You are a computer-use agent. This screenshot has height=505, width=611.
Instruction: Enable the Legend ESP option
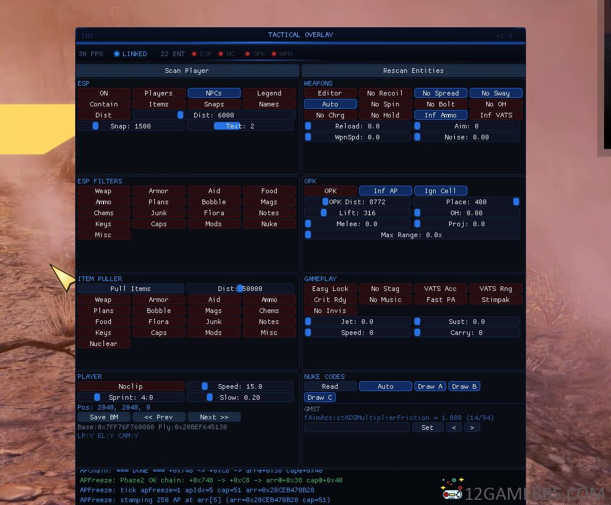point(269,93)
